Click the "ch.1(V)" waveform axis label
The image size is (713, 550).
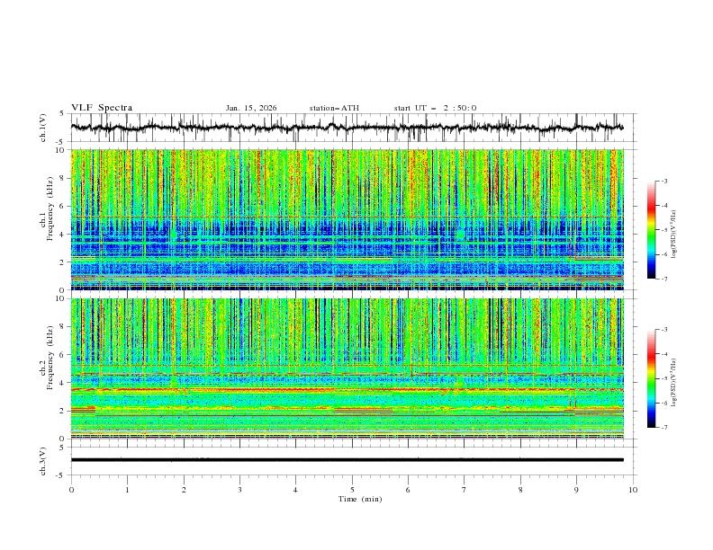coord(43,128)
